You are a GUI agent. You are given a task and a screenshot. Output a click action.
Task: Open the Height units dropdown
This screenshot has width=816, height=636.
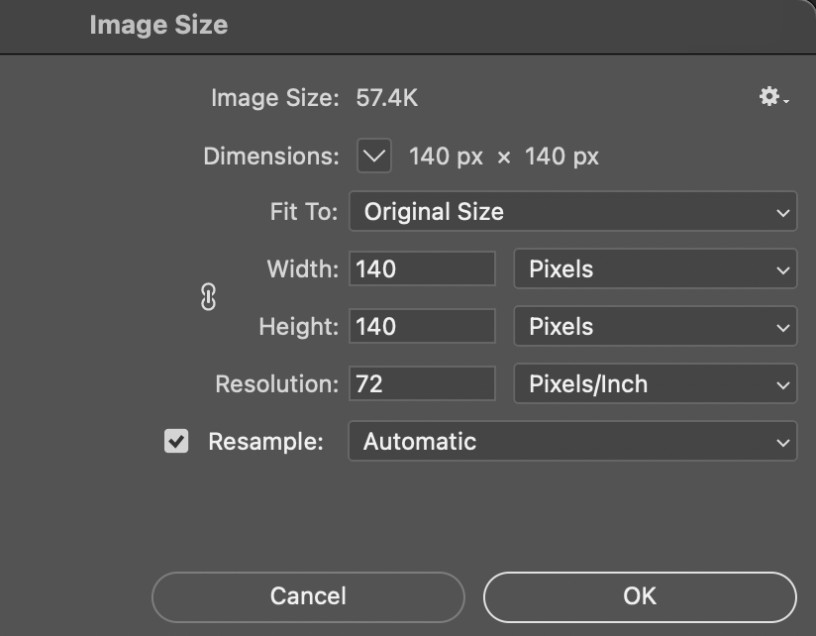[x=656, y=326]
